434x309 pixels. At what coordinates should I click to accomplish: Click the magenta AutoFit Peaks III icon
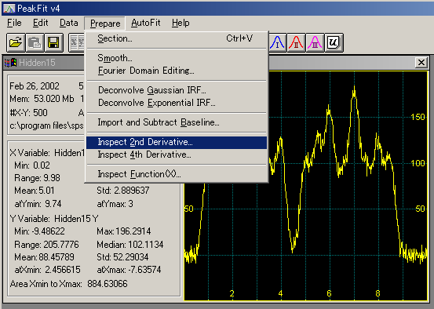(315, 42)
